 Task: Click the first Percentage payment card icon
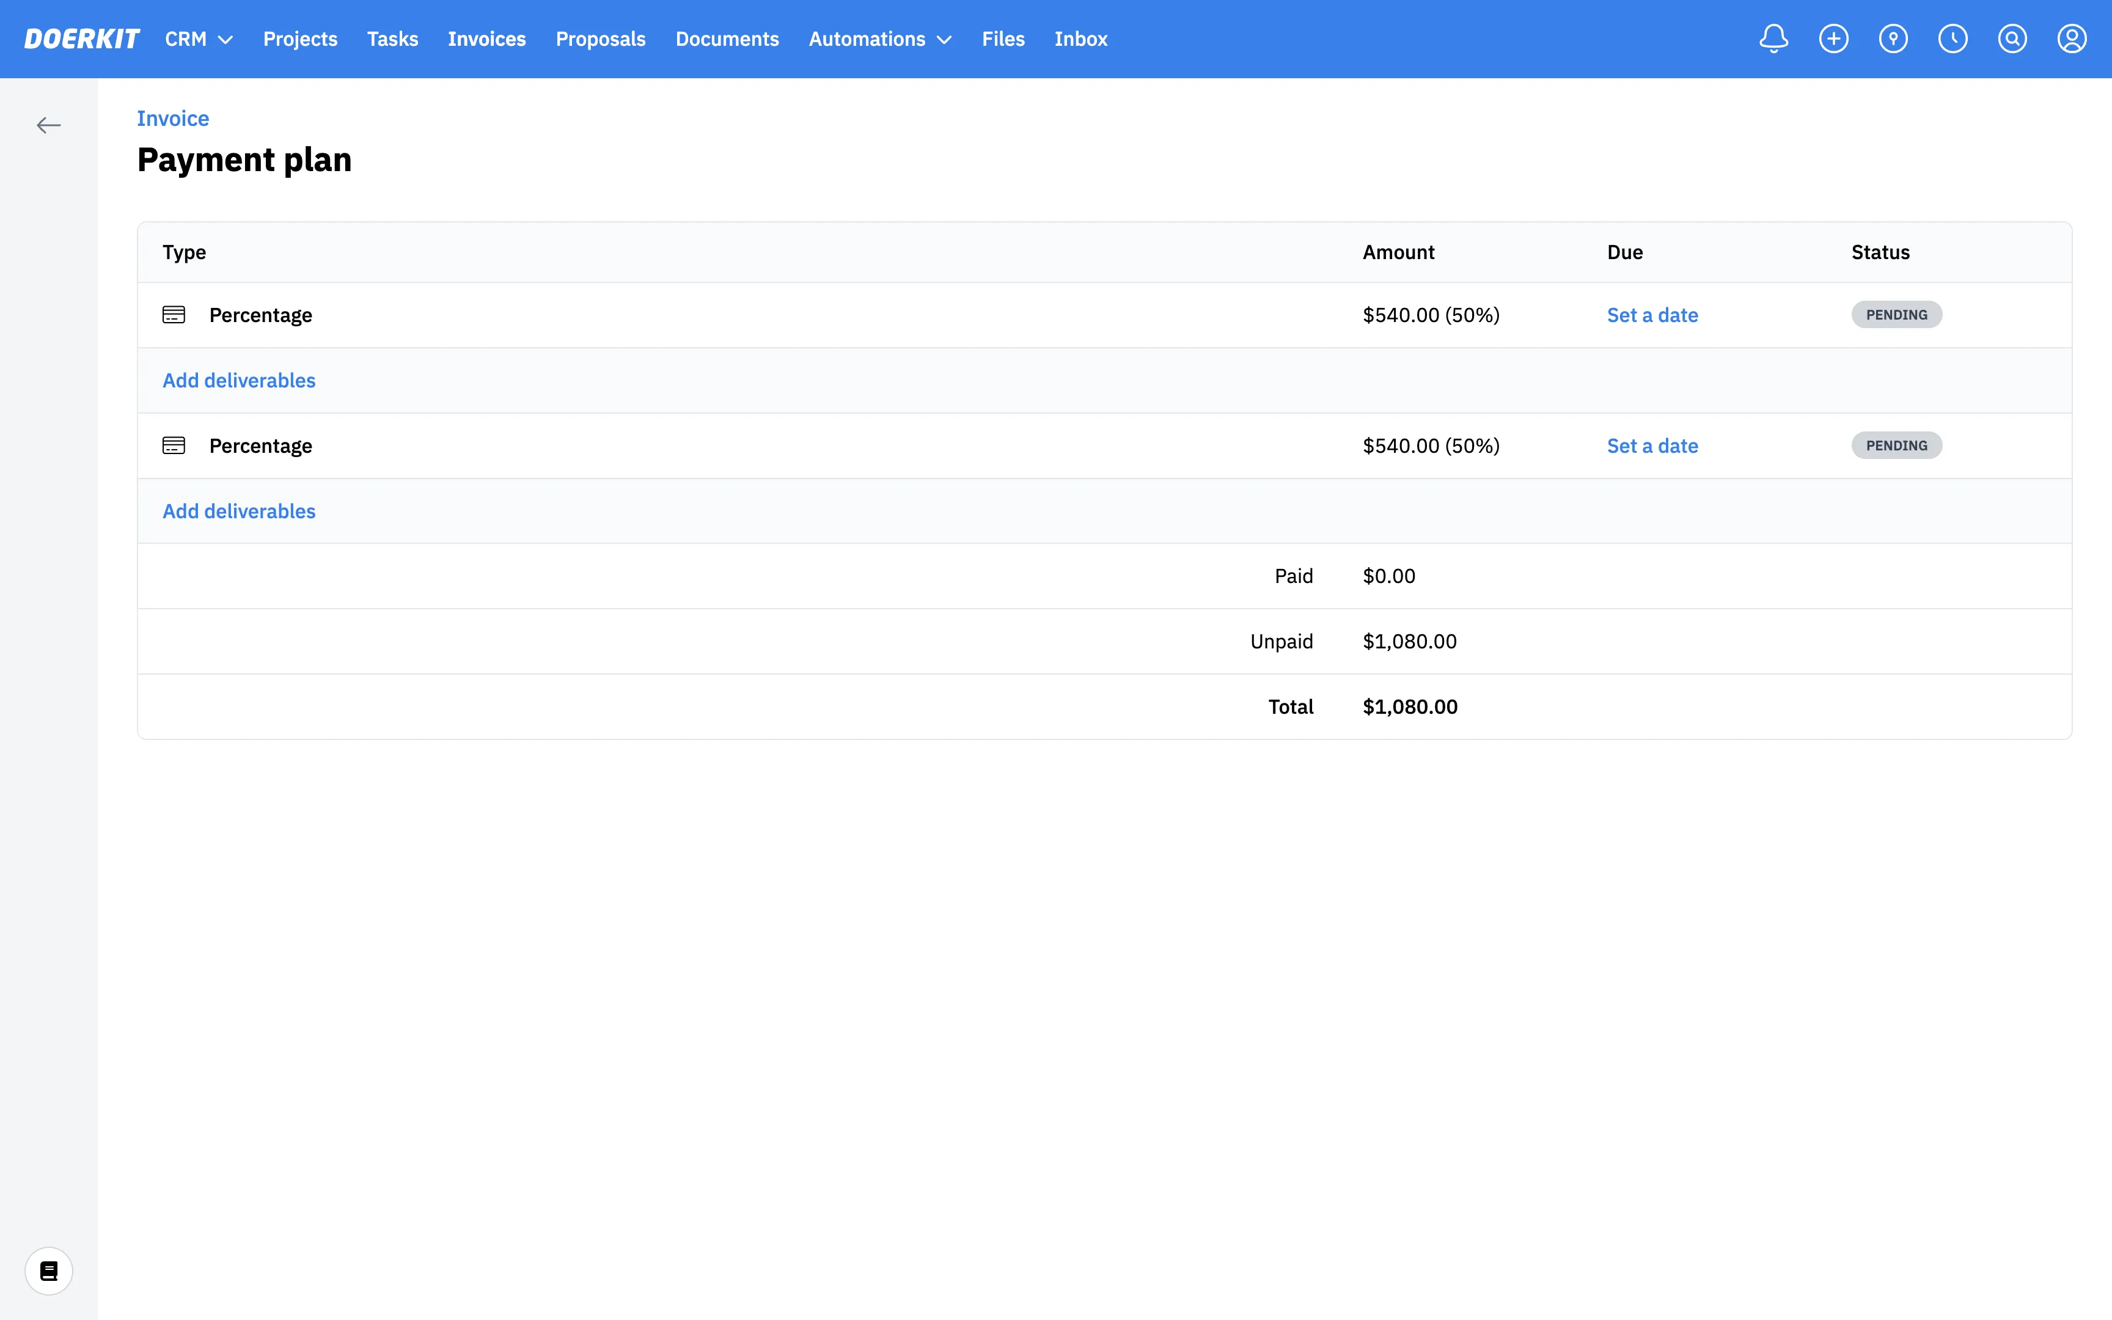pyautogui.click(x=174, y=315)
